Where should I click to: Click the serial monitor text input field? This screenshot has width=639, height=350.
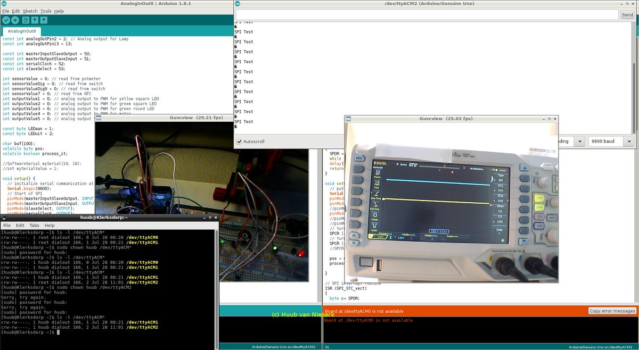[x=427, y=15]
